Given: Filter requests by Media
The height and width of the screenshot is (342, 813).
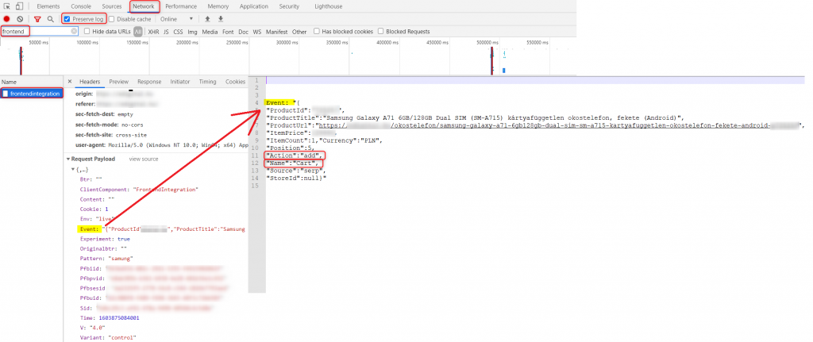Looking at the screenshot, I should [x=210, y=32].
